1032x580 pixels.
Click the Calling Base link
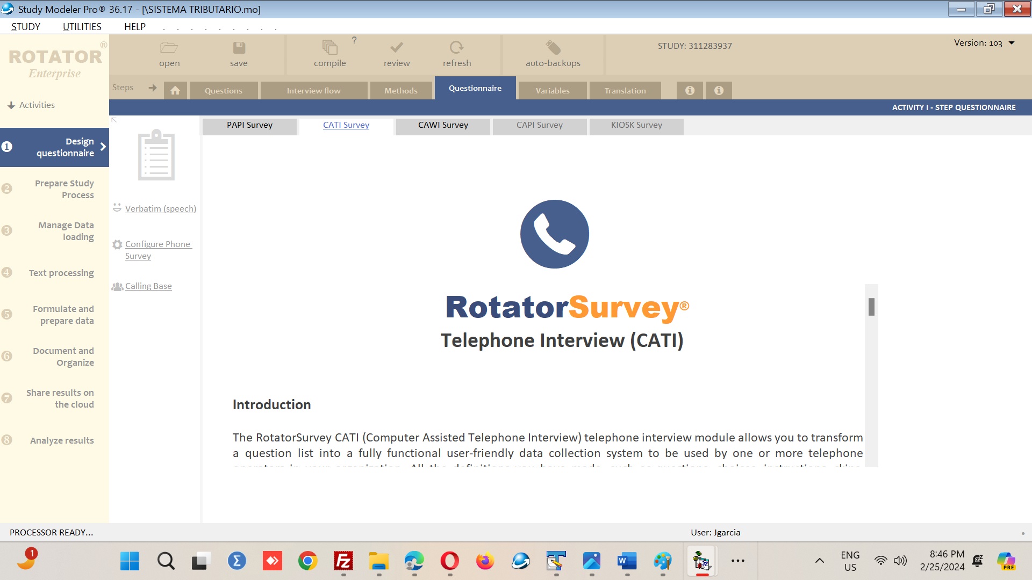[x=148, y=286]
